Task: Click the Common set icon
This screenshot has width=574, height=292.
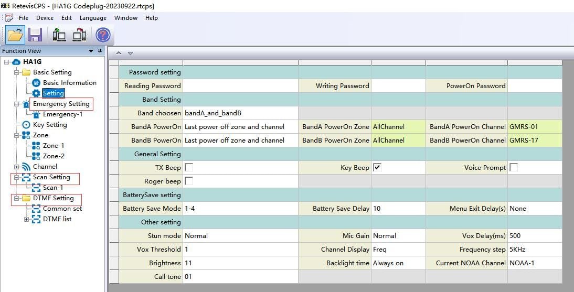Action: click(x=36, y=209)
